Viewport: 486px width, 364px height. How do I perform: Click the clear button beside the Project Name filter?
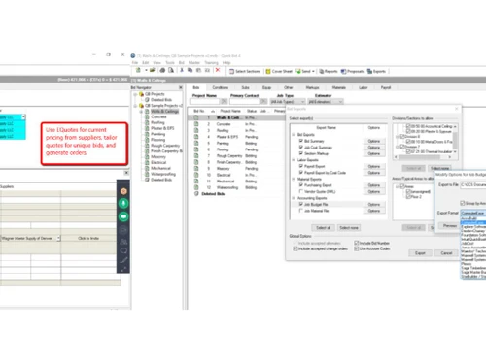click(225, 102)
